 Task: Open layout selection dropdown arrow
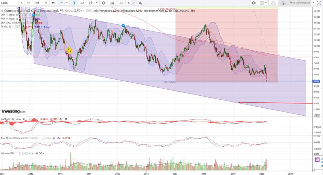[266, 3]
